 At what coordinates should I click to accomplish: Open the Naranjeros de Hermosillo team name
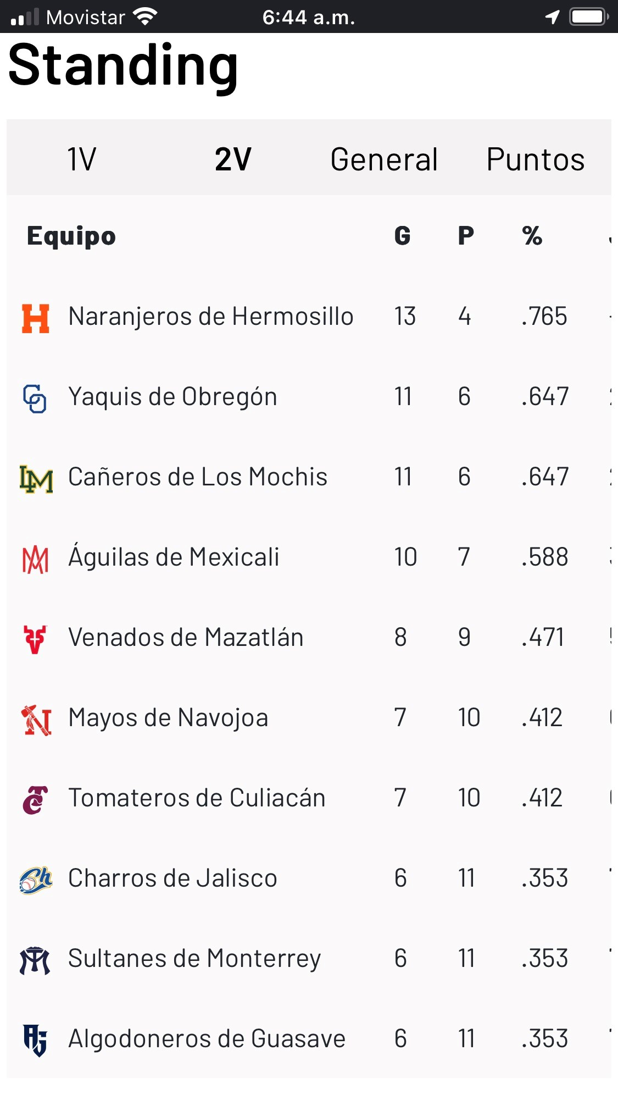click(x=211, y=317)
